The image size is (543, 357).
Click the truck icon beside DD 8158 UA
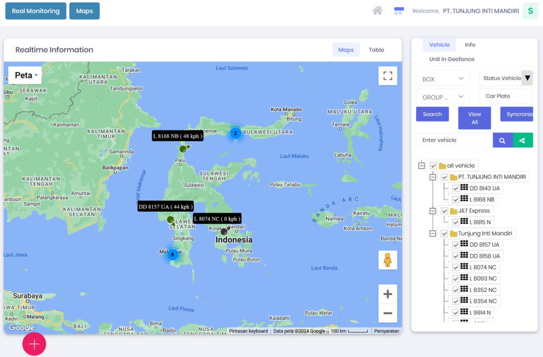pos(464,255)
